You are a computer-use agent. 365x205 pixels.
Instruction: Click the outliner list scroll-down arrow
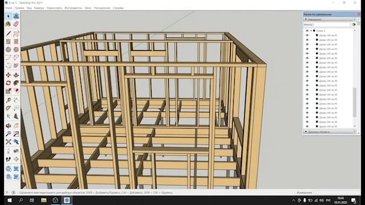(x=355, y=126)
